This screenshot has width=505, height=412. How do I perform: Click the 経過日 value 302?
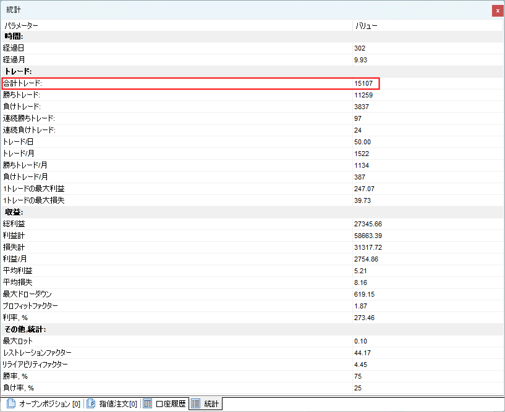coord(360,48)
